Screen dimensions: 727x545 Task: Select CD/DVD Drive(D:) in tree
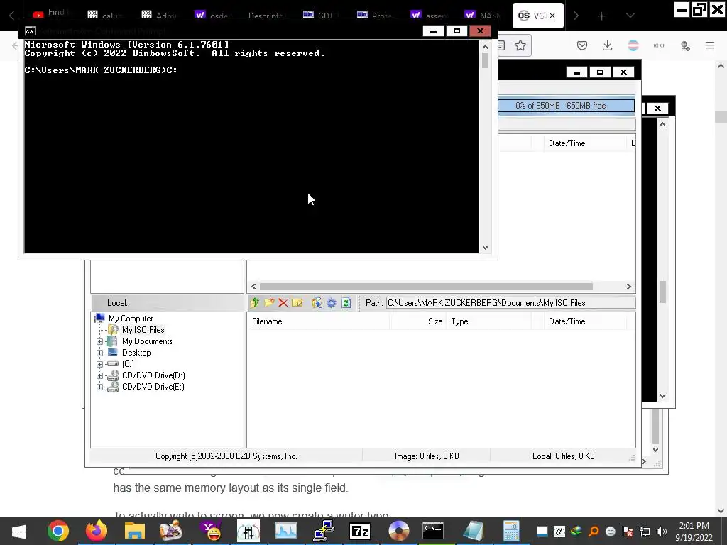click(x=153, y=375)
